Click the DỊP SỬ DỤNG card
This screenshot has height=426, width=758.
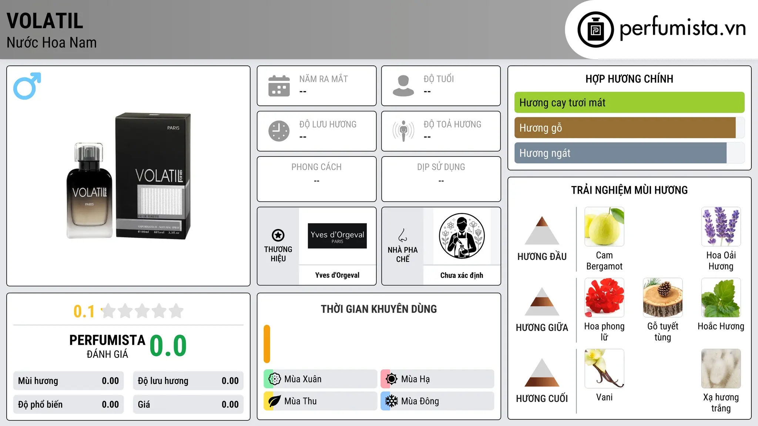click(441, 179)
